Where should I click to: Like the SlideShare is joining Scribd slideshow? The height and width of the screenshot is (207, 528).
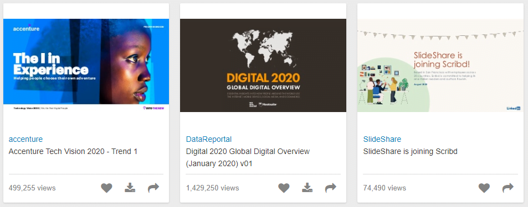pos(484,188)
